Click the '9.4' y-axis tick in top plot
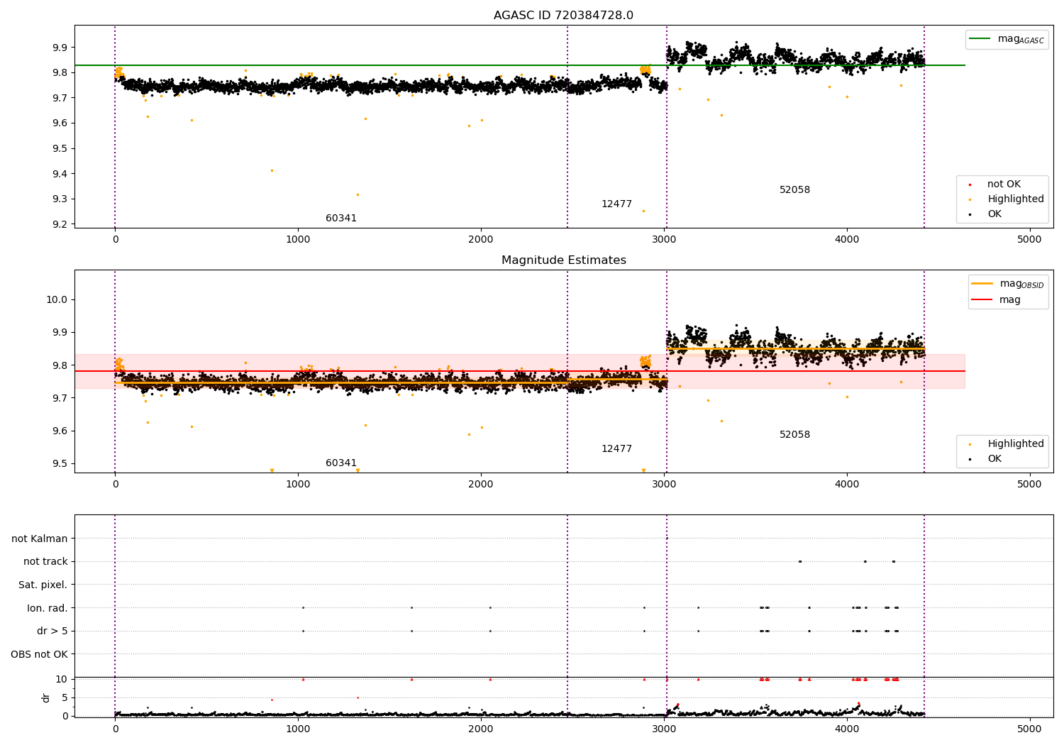This screenshot has width=1064, height=745. click(x=60, y=175)
